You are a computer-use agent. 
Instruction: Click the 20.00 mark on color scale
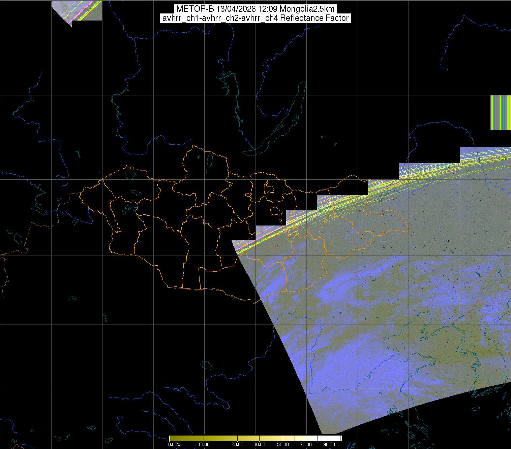(237, 444)
